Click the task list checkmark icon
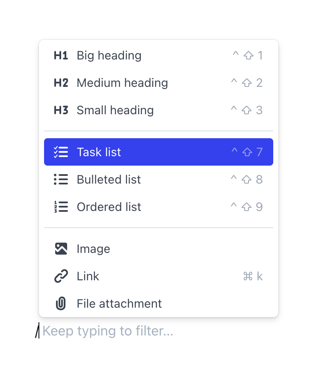The height and width of the screenshot is (374, 319). (61, 152)
